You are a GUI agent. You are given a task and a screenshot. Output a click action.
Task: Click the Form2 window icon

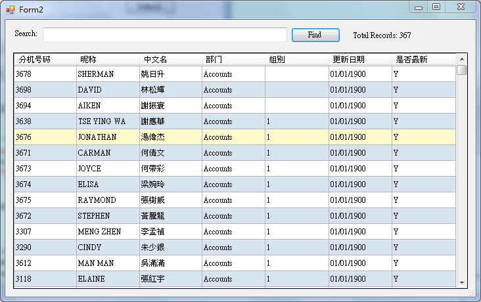(x=10, y=10)
